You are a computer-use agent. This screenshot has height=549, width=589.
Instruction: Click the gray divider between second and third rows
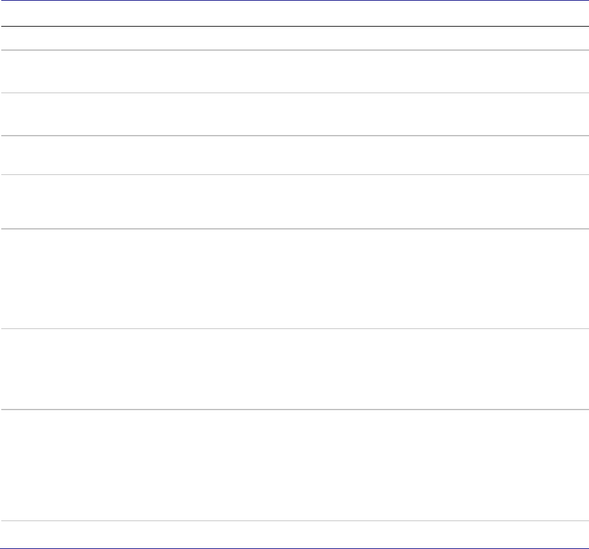tap(294, 93)
